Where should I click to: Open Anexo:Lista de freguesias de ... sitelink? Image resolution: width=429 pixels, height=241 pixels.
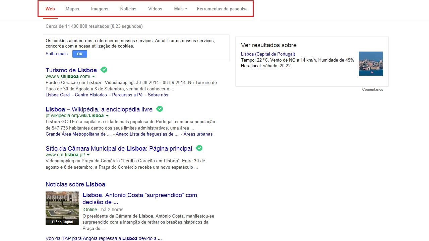(147, 134)
